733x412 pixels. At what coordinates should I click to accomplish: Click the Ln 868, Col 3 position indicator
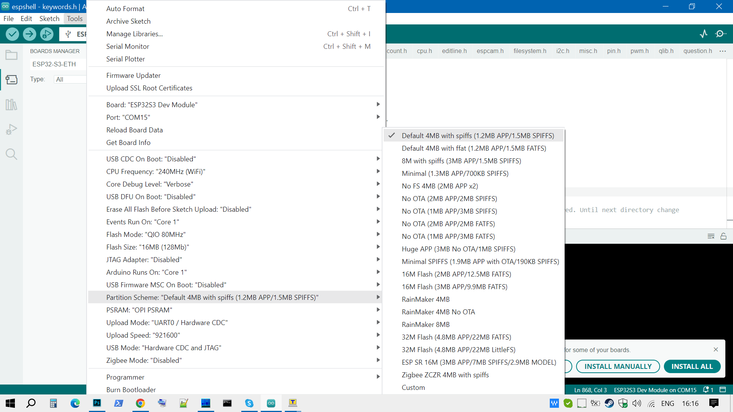590,390
